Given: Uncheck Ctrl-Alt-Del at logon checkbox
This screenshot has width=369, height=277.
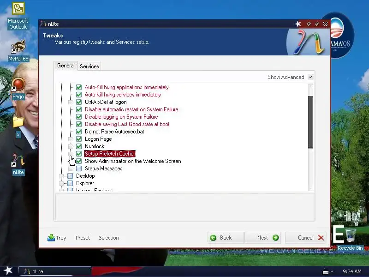Looking at the screenshot, I should (x=79, y=102).
